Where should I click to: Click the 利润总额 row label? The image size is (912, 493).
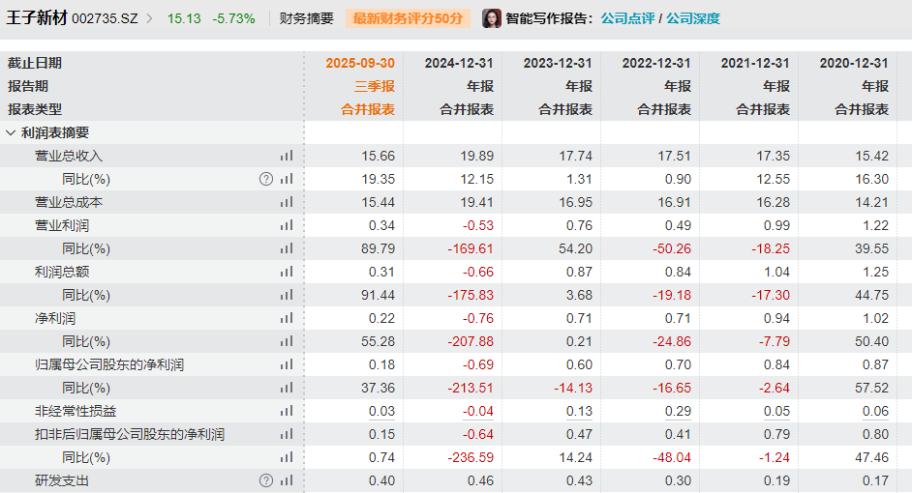(x=62, y=272)
